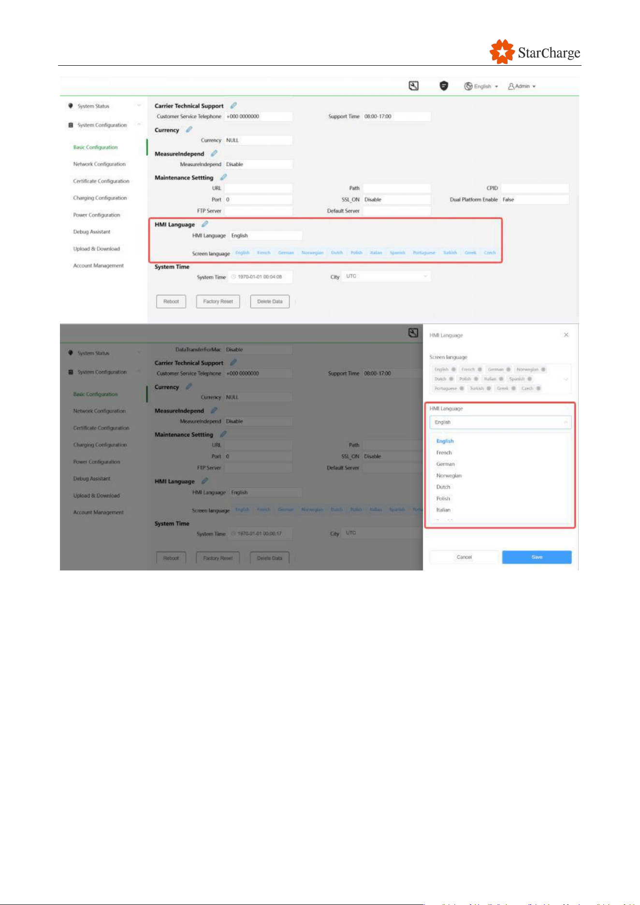The image size is (640, 905).
Task: Close the HMI Language side panel
Action: pyautogui.click(x=566, y=335)
